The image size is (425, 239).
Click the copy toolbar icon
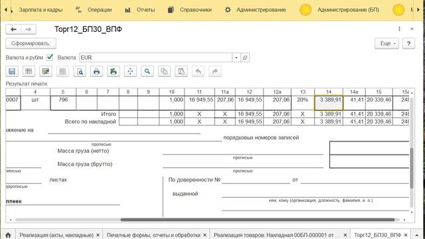click(164, 72)
